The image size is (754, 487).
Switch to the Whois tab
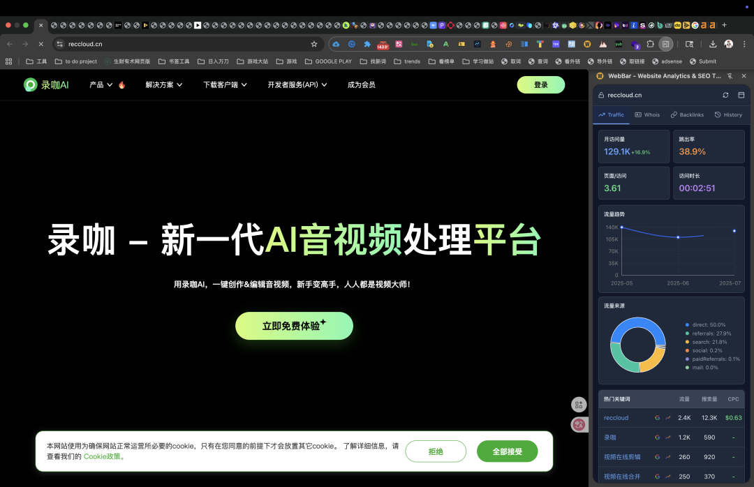pos(647,115)
